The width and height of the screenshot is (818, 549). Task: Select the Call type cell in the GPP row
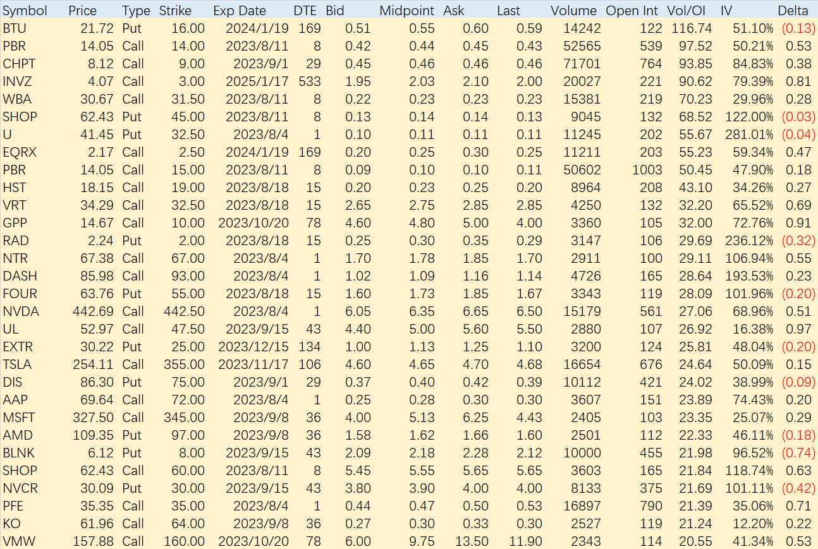pyautogui.click(x=133, y=223)
